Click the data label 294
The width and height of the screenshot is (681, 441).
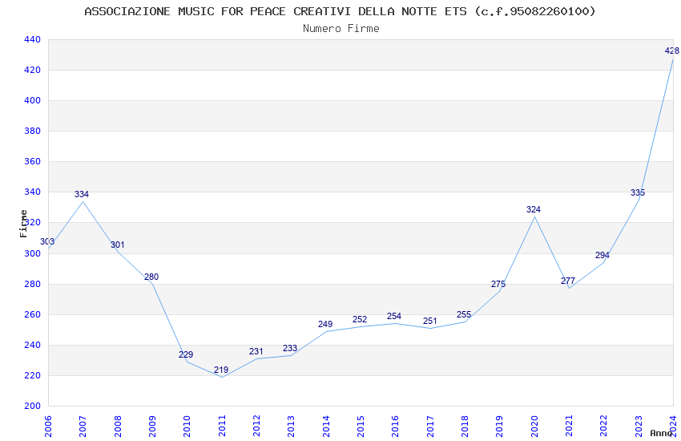pos(602,255)
